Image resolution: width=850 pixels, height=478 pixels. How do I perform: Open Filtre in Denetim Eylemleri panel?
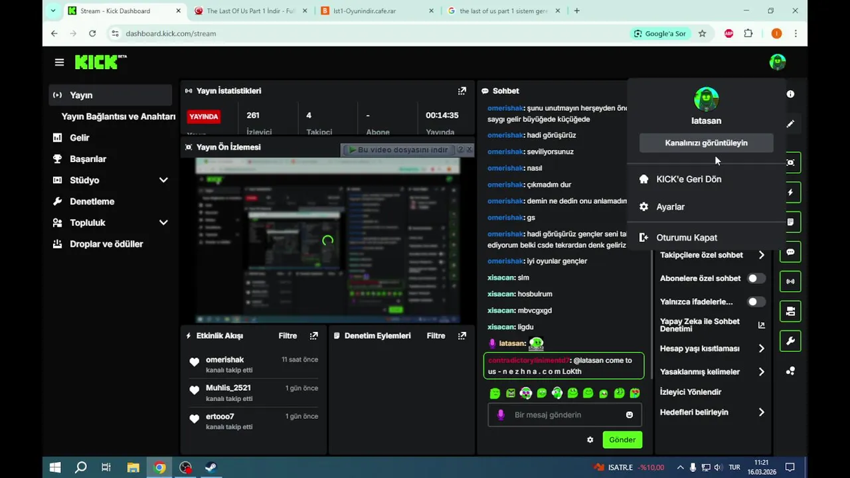pyautogui.click(x=436, y=336)
